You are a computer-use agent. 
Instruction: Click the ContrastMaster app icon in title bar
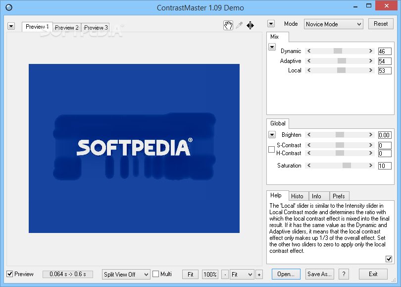(x=9, y=7)
